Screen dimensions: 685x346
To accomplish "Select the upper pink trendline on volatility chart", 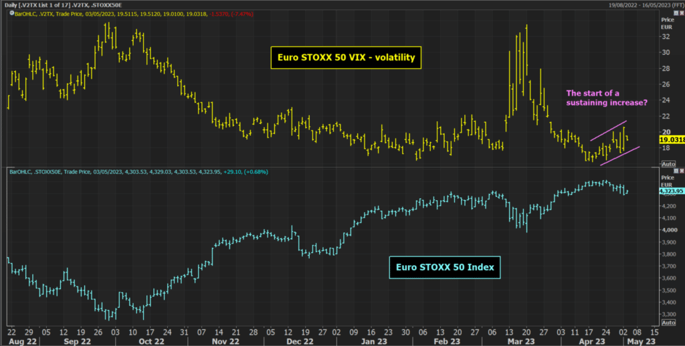I will (x=609, y=131).
